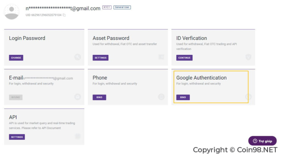Change the login password
284x156 pixels.
(16, 58)
